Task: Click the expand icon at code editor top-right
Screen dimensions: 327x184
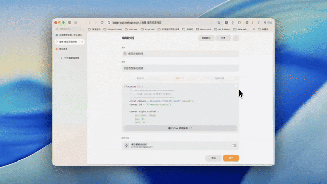Action: tap(236, 86)
